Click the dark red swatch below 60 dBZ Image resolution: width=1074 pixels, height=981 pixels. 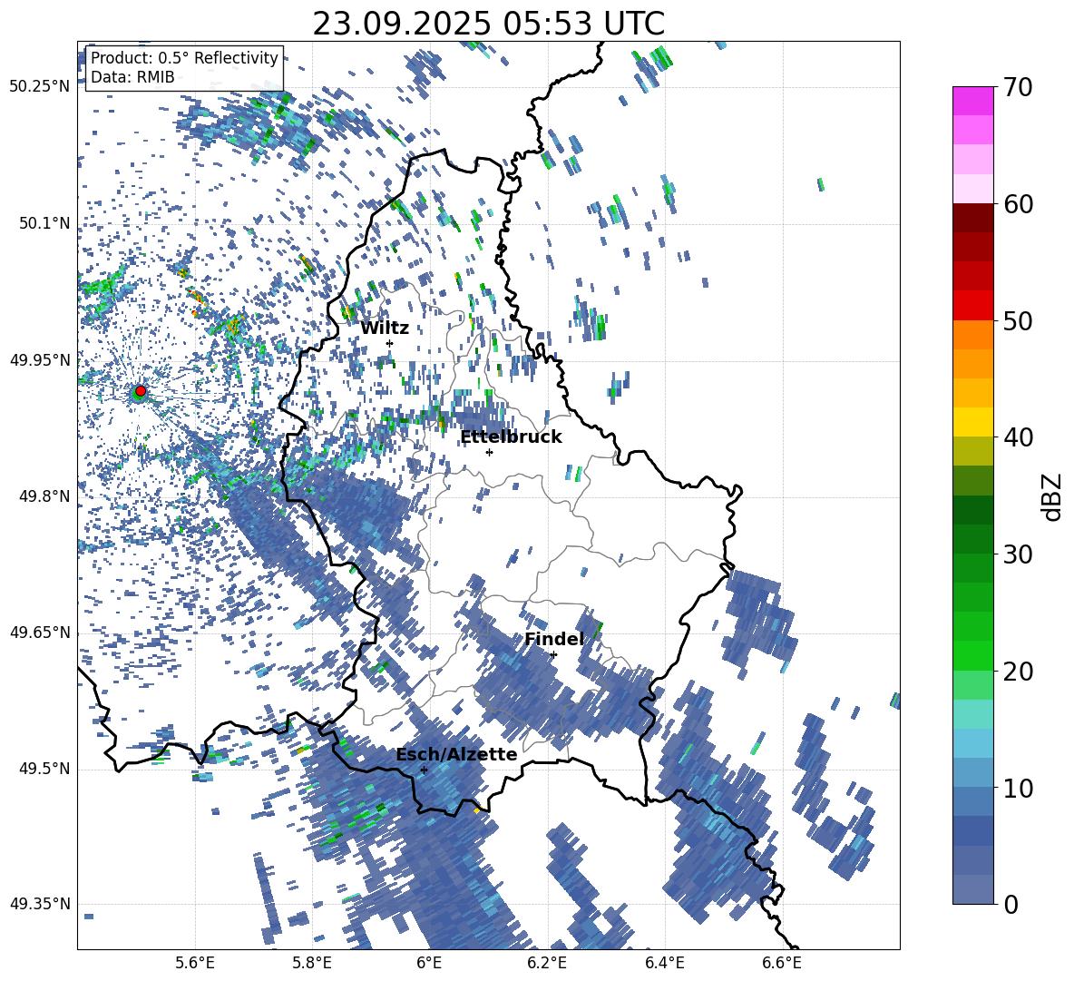pyautogui.click(x=972, y=218)
